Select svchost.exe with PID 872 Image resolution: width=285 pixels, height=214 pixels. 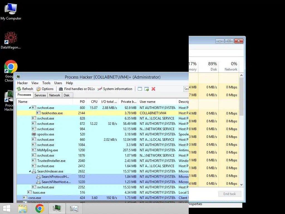coord(102,123)
